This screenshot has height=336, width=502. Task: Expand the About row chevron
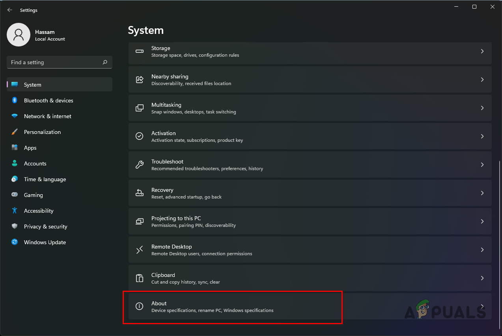(x=482, y=306)
